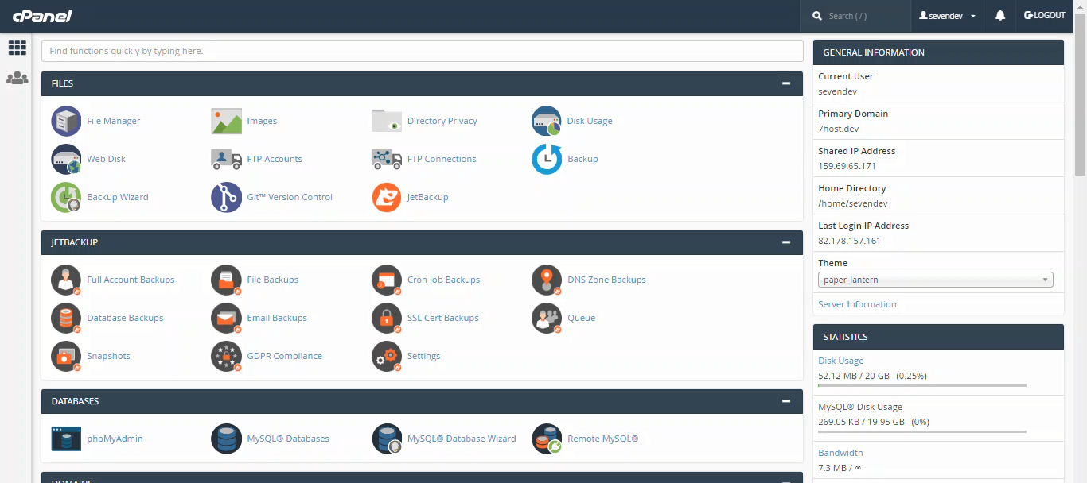Viewport: 1087px width, 483px height.
Task: Open the orange JetBackup icon
Action: [387, 197]
